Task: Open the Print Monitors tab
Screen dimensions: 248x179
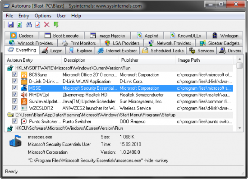Action: [78, 43]
